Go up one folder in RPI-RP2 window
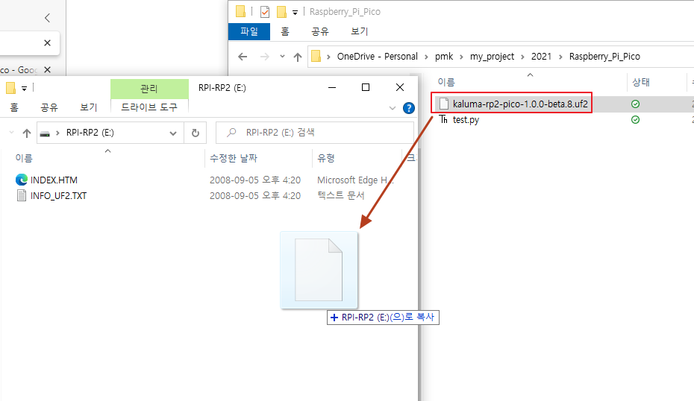The width and height of the screenshot is (694, 401). click(x=27, y=133)
